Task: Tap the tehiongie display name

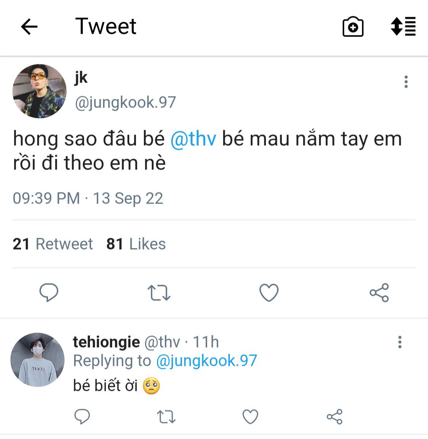Action: tap(106, 342)
